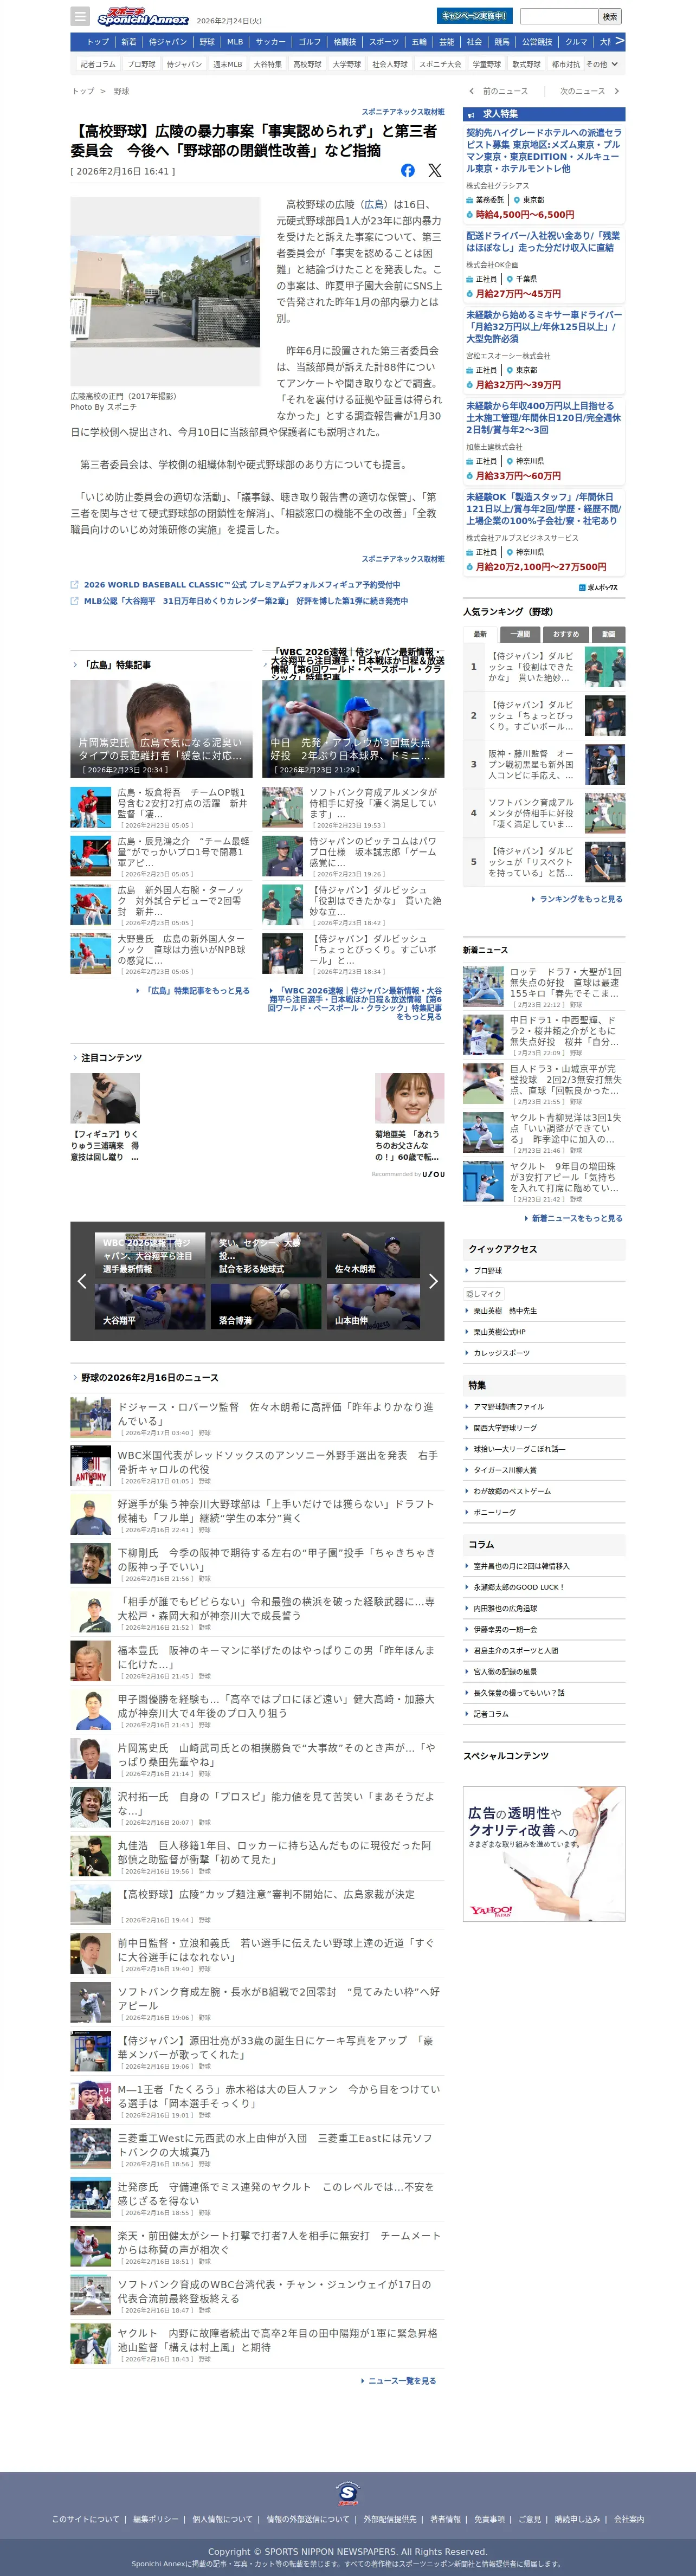Open the 野球 tab in main navigation
The image size is (696, 2576).
(207, 42)
